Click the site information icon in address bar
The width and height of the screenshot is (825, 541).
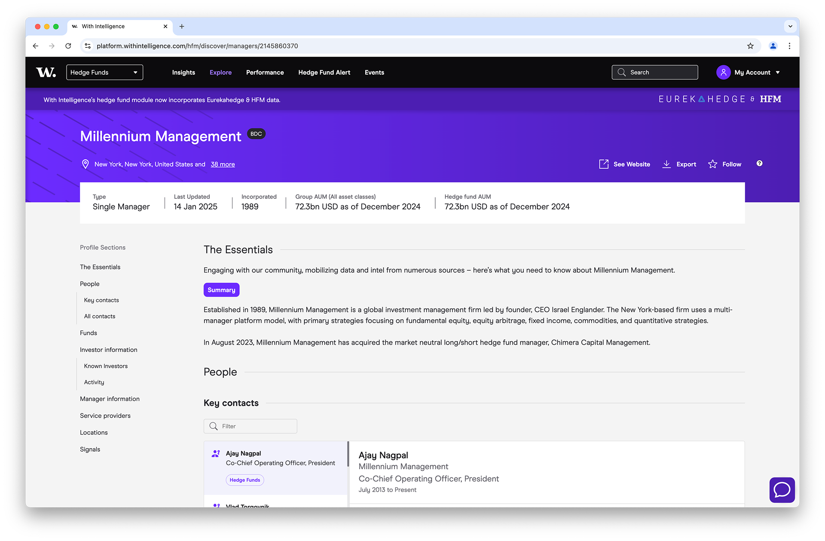coord(88,46)
